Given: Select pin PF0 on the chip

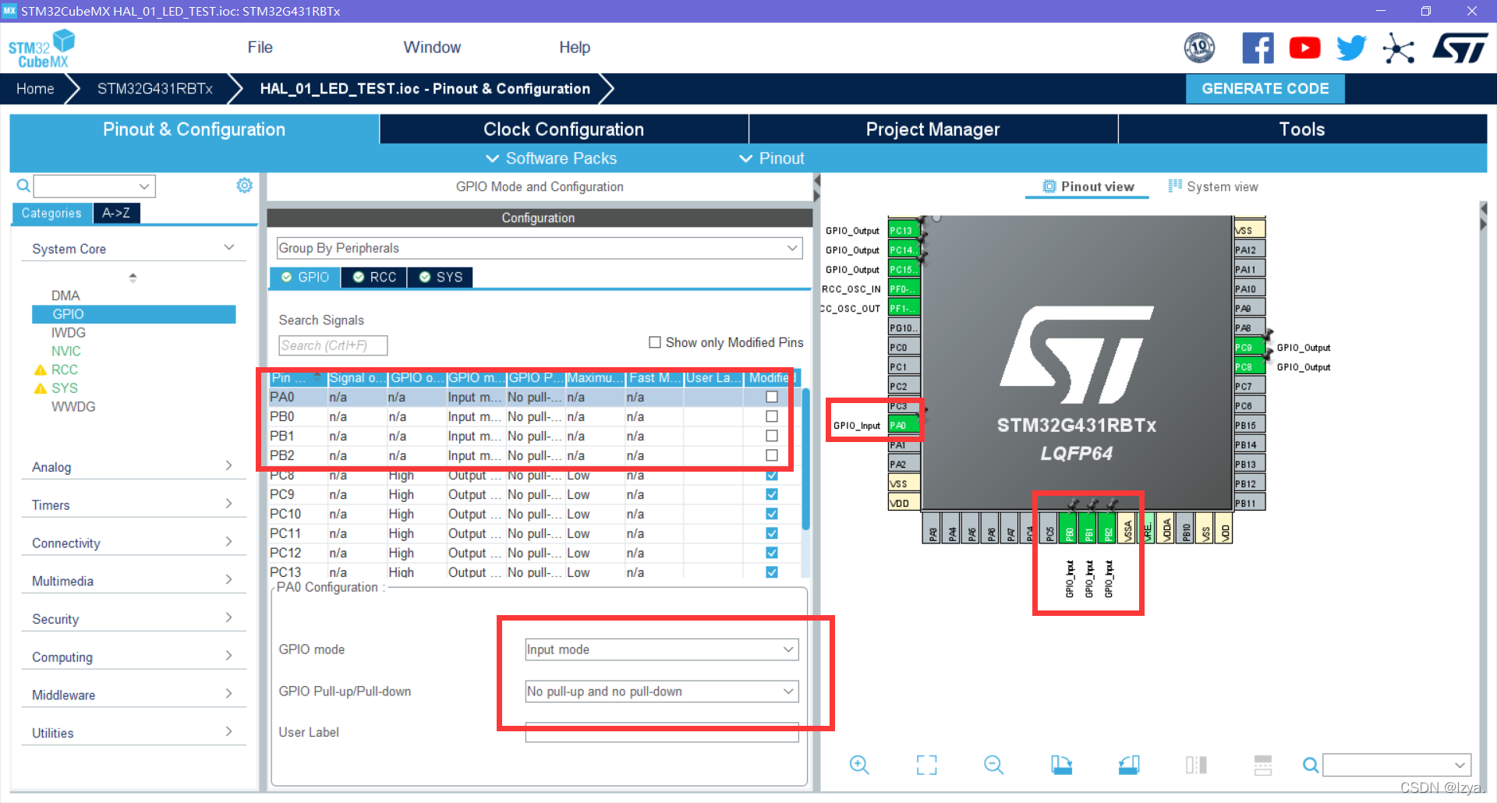Looking at the screenshot, I should 903,289.
